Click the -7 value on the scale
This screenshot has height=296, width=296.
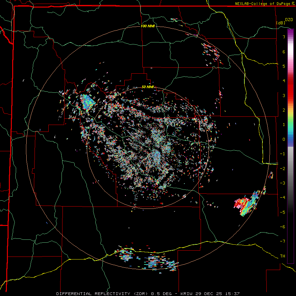(x=283, y=241)
